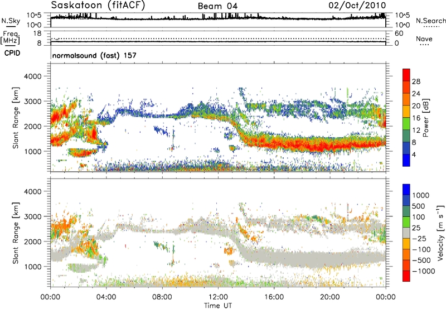Image resolution: width=446 pixels, height=309 pixels.
Task: Click the right '10^0' noise axis value
Action: (x=402, y=25)
